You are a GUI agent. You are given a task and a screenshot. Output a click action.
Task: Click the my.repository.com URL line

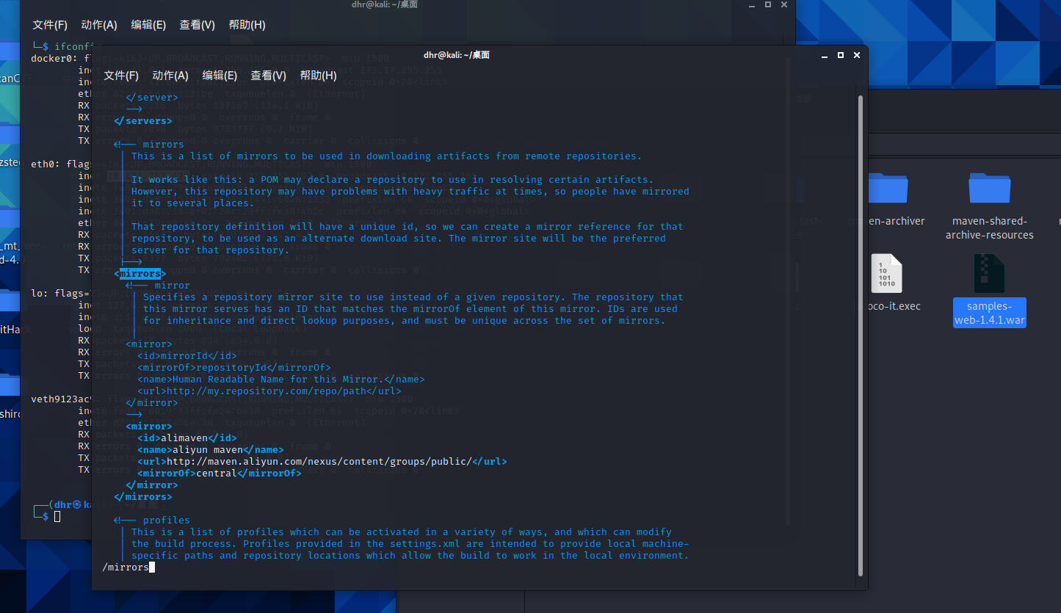coord(269,391)
